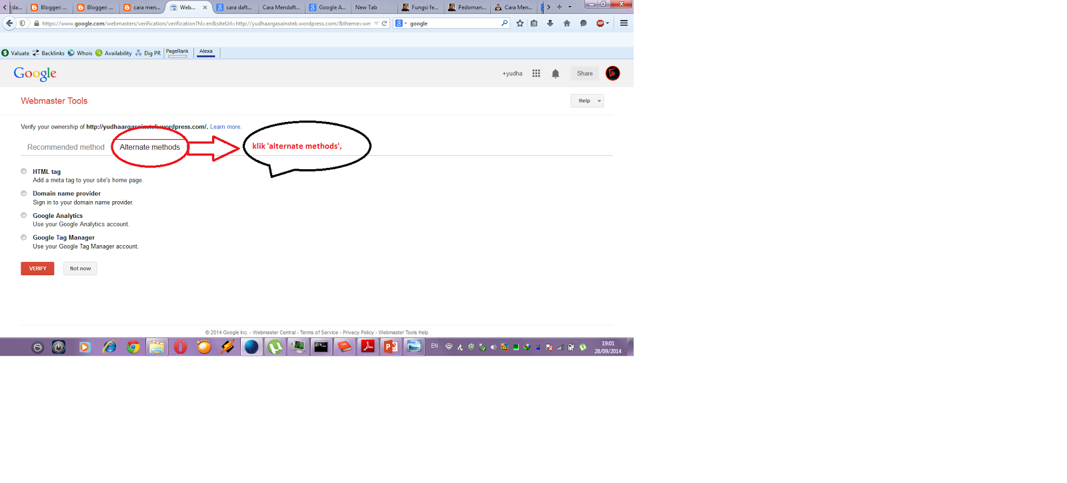This screenshot has height=483, width=1067.
Task: Bookmark this page with the star icon
Action: pyautogui.click(x=520, y=23)
